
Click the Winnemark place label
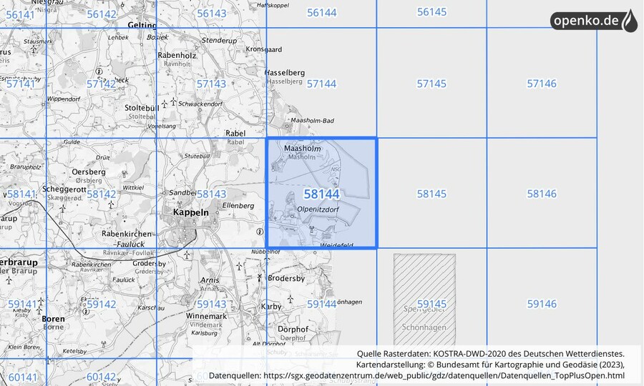[206, 316]
